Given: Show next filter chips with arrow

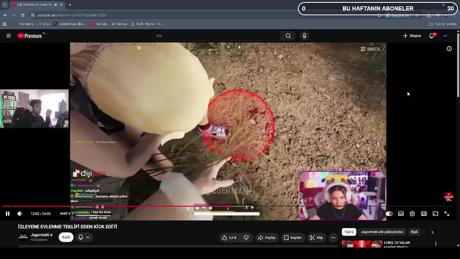Looking at the screenshot, I should 432,232.
